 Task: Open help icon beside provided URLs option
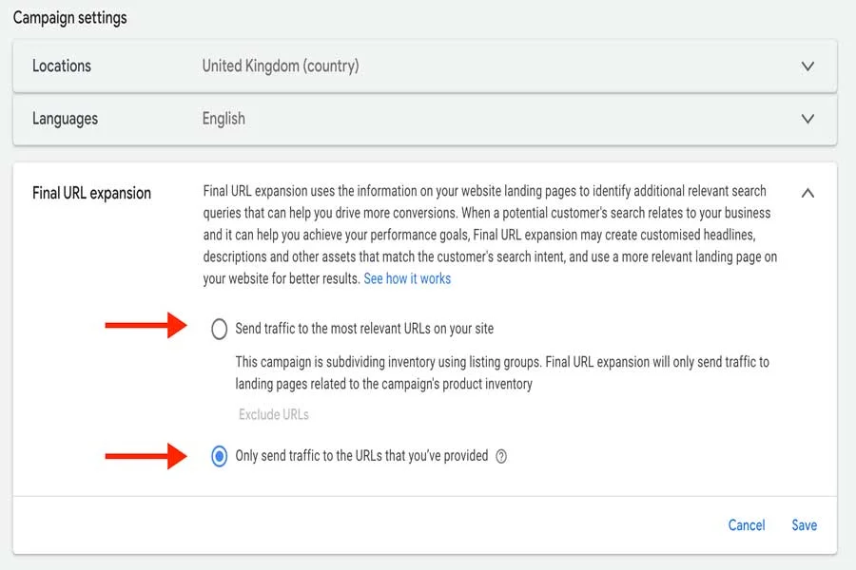pyautogui.click(x=501, y=457)
